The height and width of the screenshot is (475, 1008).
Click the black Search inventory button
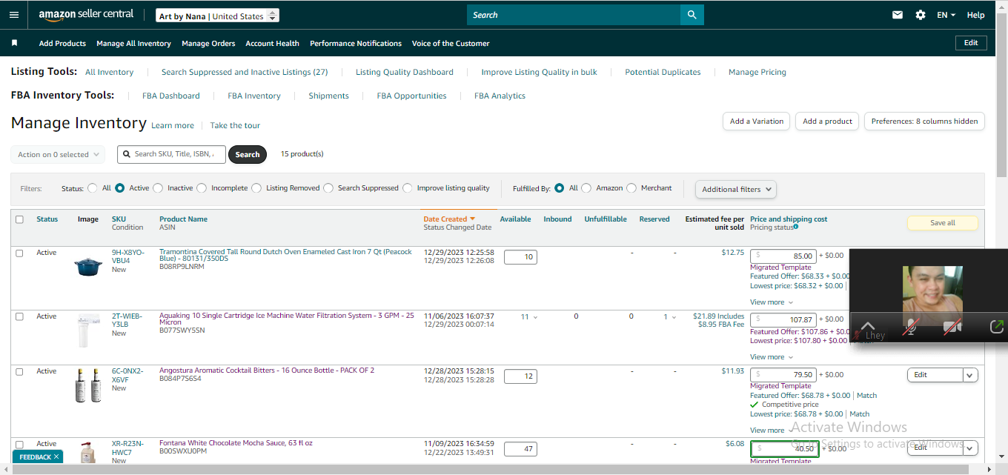pos(248,155)
